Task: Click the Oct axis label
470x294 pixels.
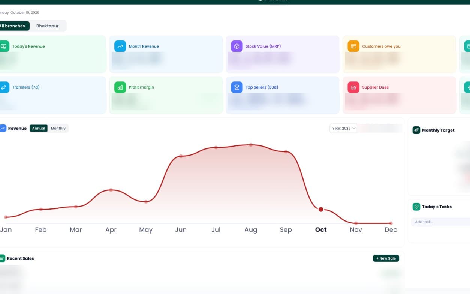Action: 321,230
